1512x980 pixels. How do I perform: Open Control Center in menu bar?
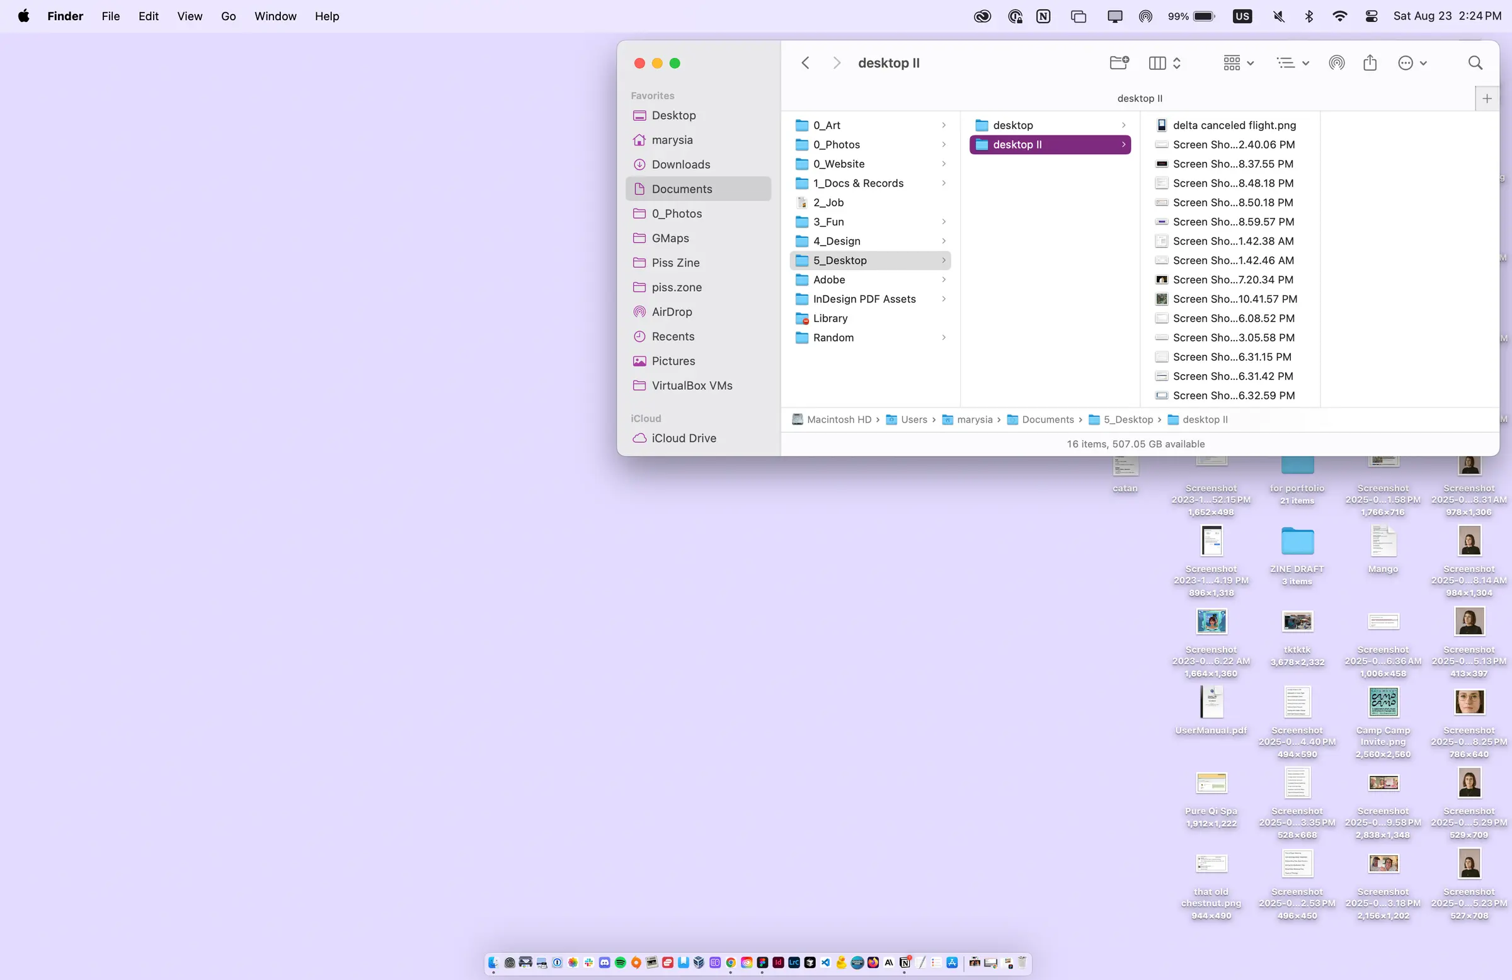click(x=1371, y=16)
